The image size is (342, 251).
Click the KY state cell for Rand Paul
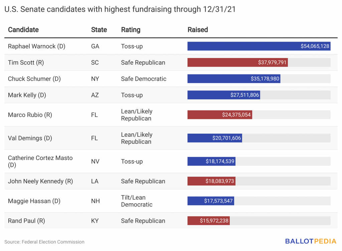click(95, 221)
